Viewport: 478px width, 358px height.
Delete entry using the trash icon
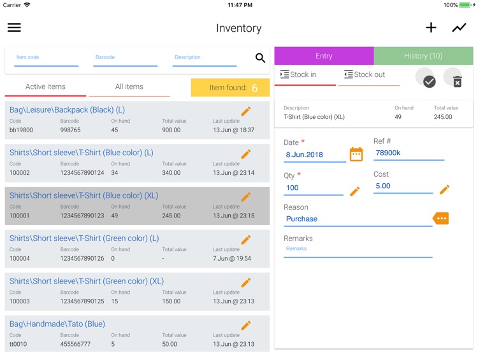(x=457, y=81)
